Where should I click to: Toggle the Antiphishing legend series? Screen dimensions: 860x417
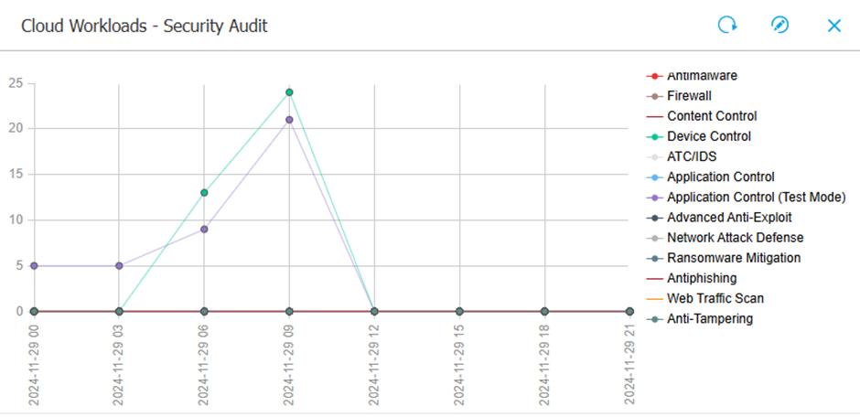coord(702,278)
